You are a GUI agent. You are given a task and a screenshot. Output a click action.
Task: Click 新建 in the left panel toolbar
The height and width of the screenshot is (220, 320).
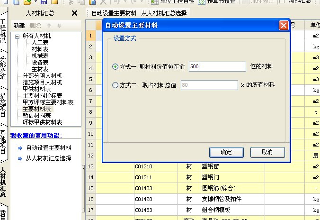19,26
